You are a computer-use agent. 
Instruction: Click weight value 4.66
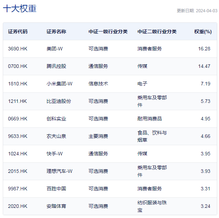pyautogui.click(x=205, y=136)
